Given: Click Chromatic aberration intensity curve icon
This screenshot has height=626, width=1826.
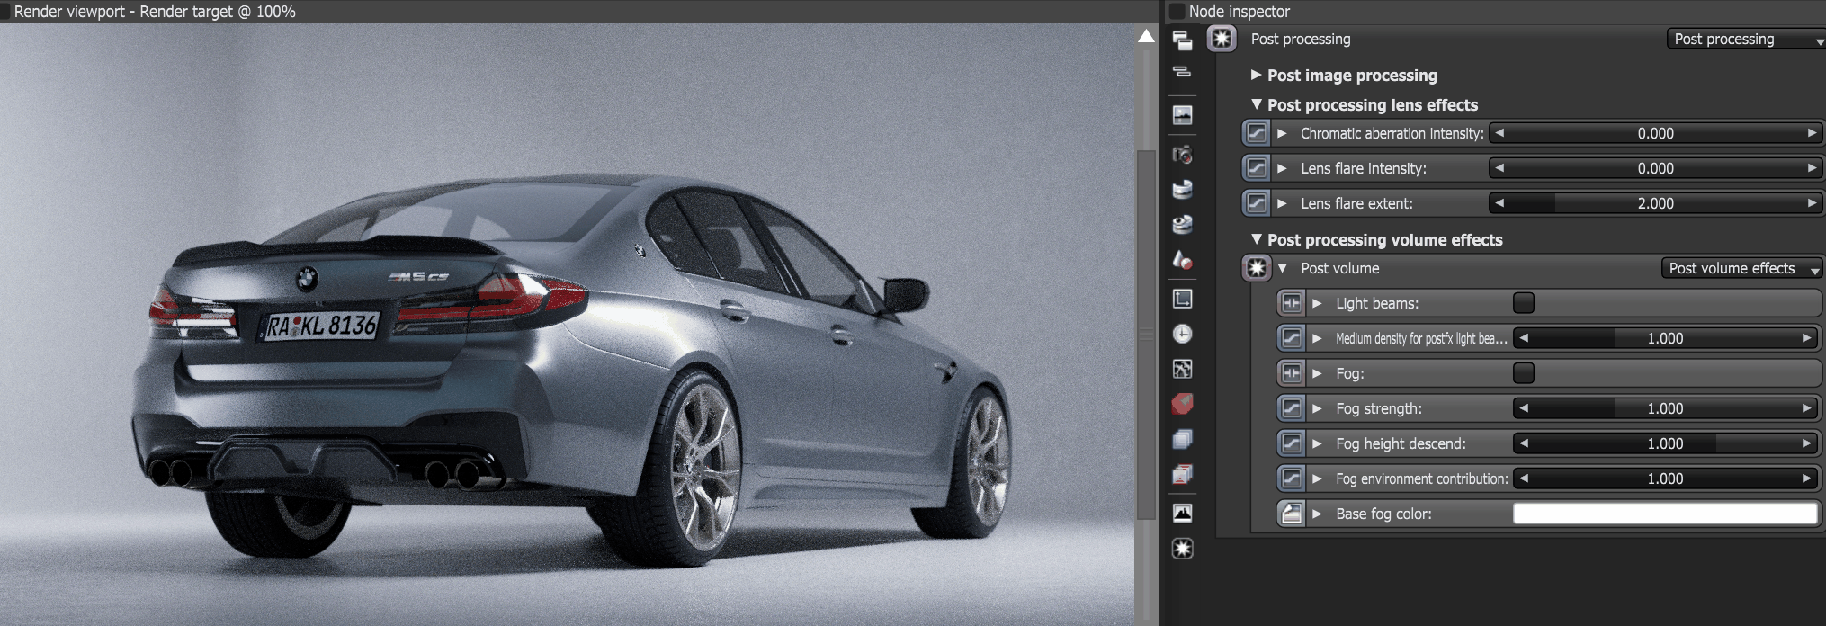Looking at the screenshot, I should click(x=1256, y=133).
